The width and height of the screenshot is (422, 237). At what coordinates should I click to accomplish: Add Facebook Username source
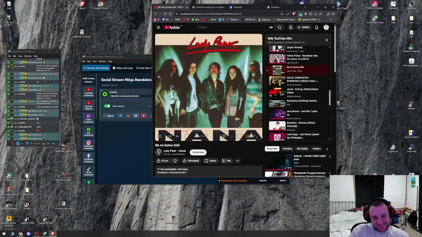coord(88,158)
